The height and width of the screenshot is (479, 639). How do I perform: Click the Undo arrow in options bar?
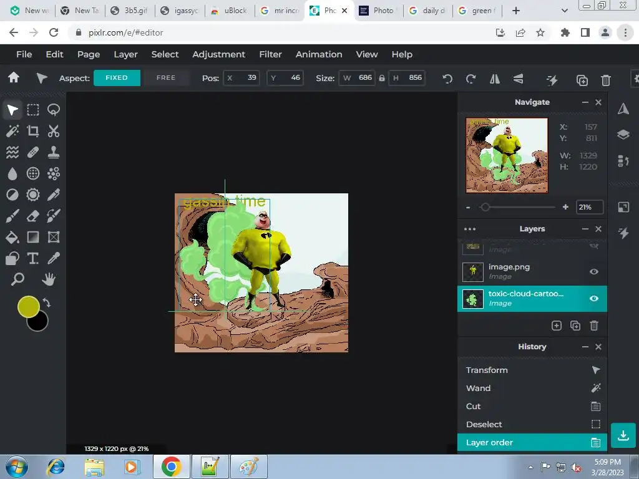pos(447,79)
